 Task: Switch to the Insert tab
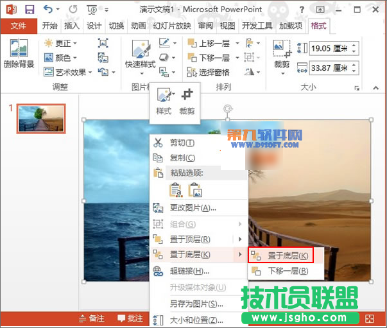click(72, 26)
